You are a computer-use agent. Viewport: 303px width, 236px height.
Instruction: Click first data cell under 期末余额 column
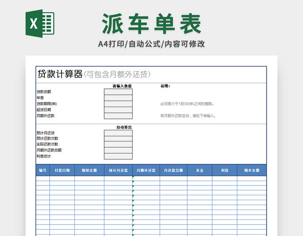point(251,178)
